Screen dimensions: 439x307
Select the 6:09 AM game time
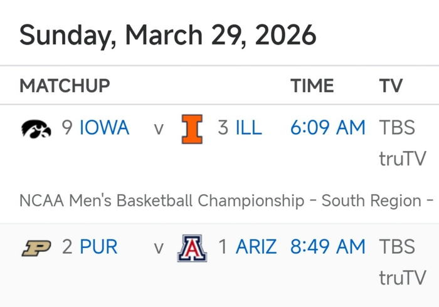(x=327, y=128)
